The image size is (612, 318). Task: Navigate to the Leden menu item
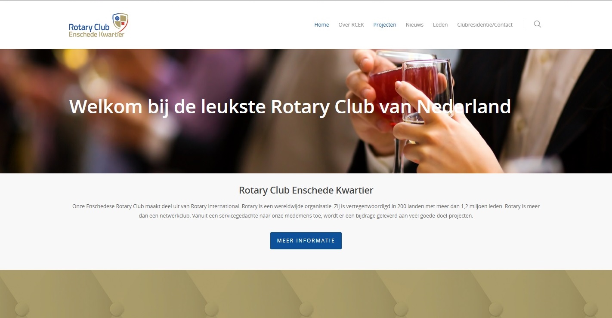[x=440, y=25]
